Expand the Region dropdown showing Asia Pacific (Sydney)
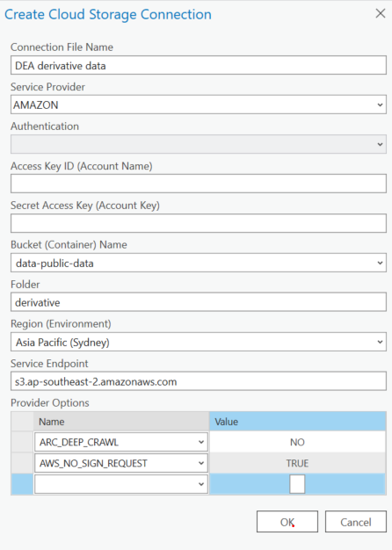Screen dimensions: 392x550 coord(199,342)
